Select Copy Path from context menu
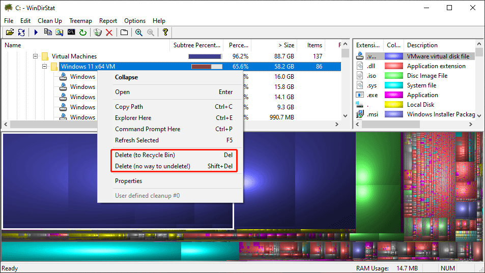This screenshot has height=273, width=485. pyautogui.click(x=170, y=107)
